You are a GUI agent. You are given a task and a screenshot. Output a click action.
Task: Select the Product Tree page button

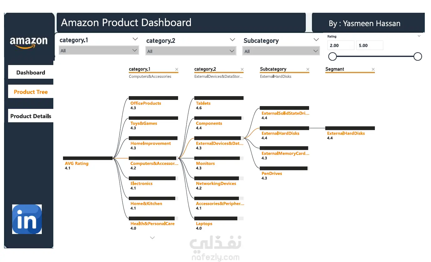tap(31, 92)
